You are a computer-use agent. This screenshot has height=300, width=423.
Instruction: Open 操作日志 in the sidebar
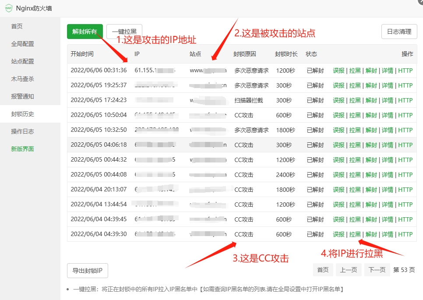coord(22,131)
